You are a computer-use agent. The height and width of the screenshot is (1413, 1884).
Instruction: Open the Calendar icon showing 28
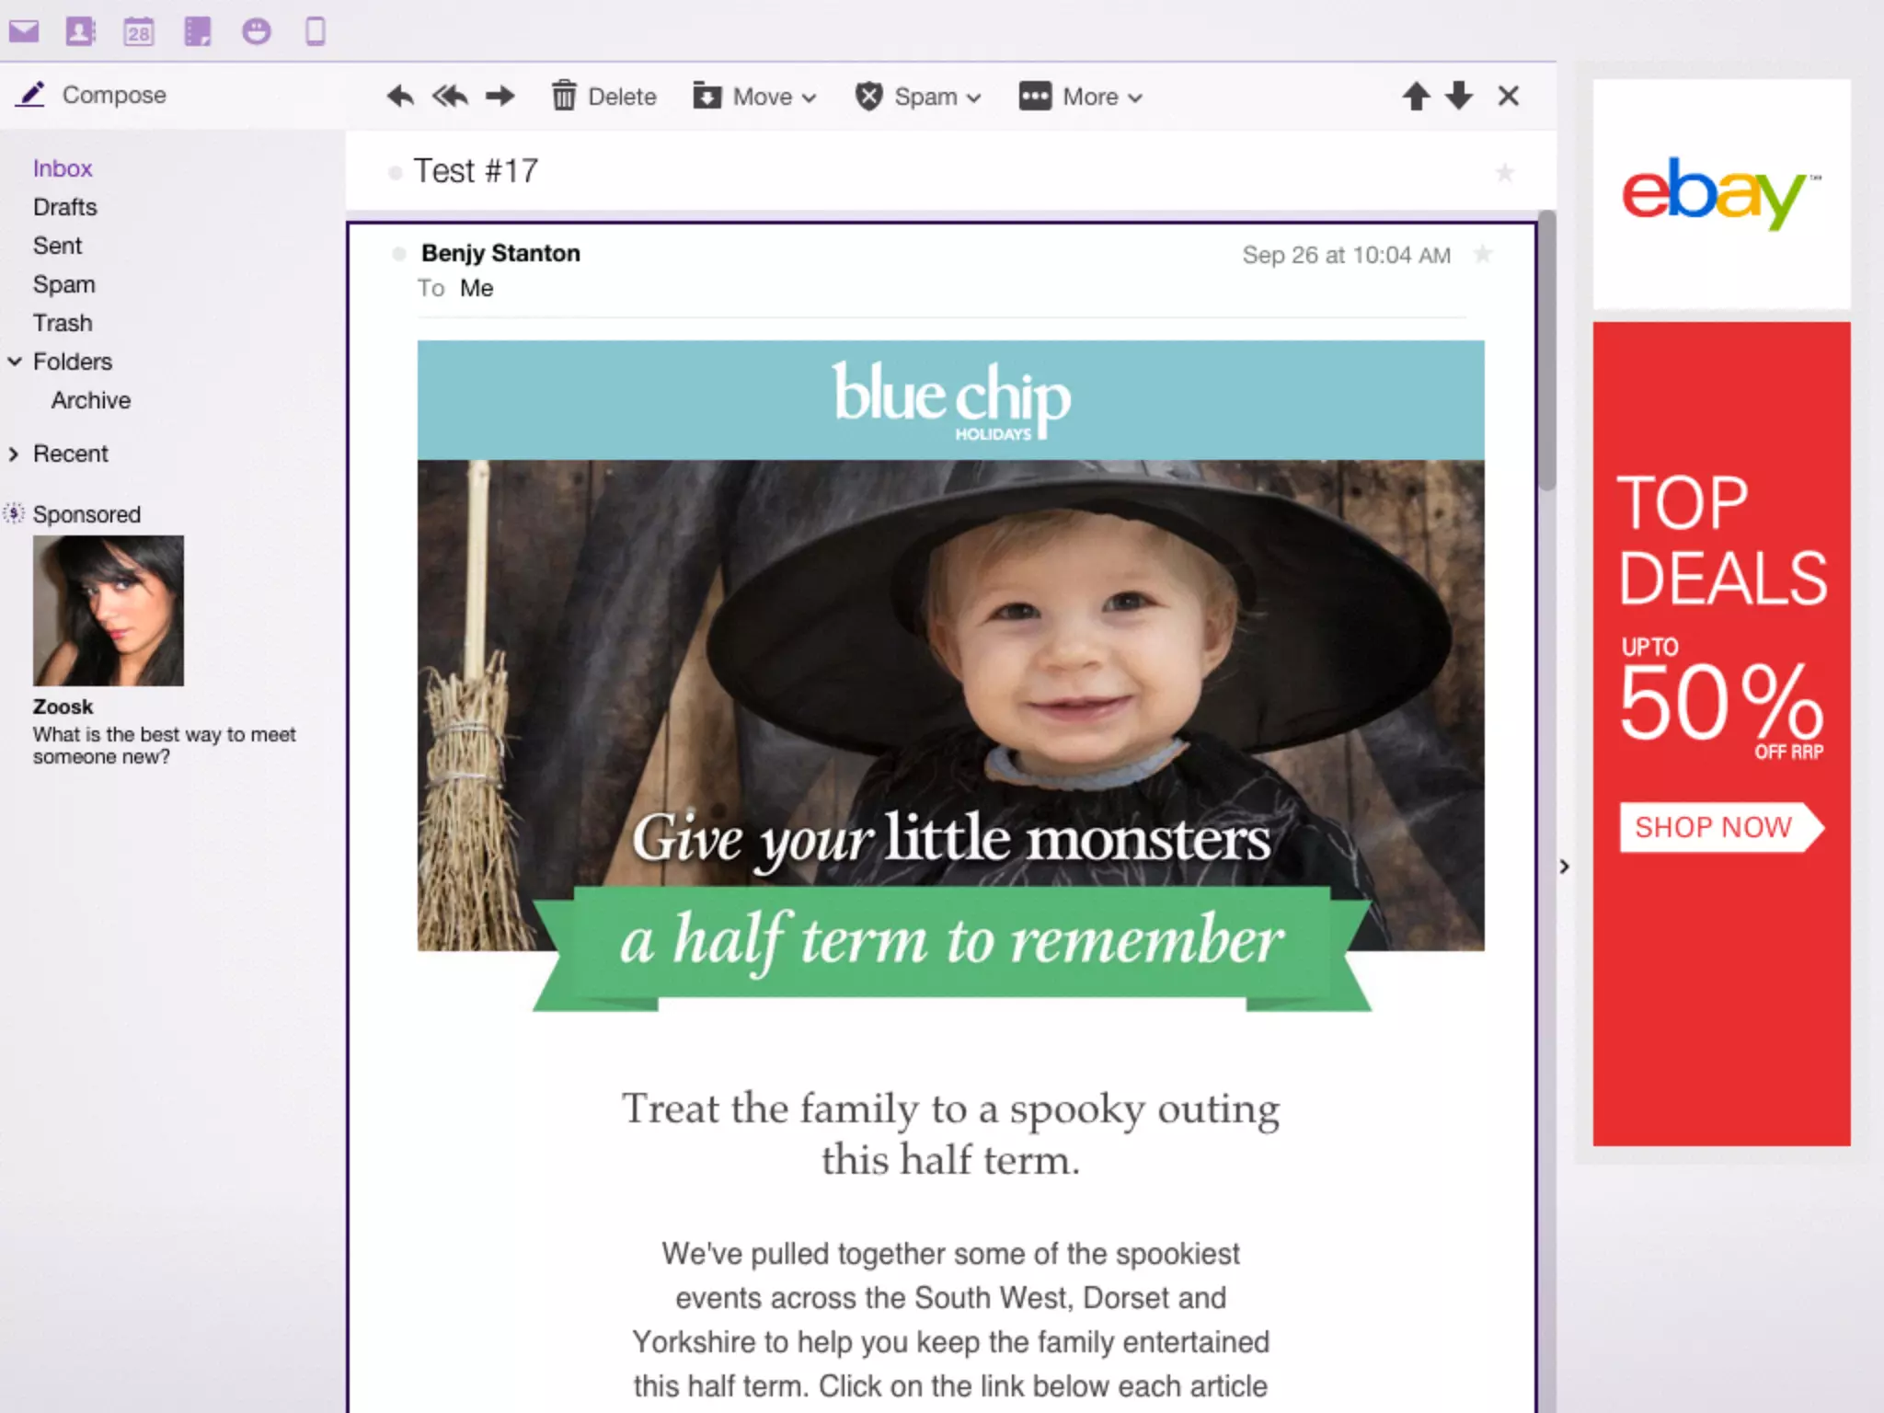(x=139, y=32)
